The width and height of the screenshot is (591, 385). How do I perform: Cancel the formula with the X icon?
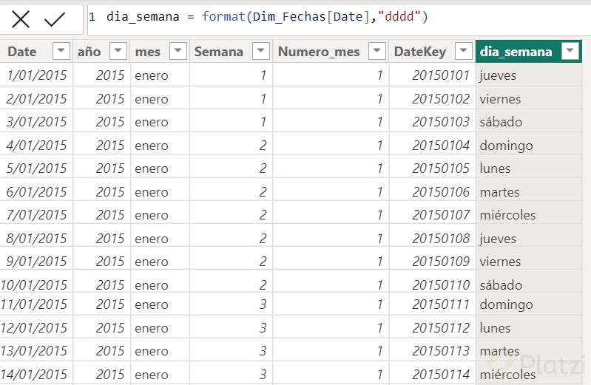(x=21, y=19)
